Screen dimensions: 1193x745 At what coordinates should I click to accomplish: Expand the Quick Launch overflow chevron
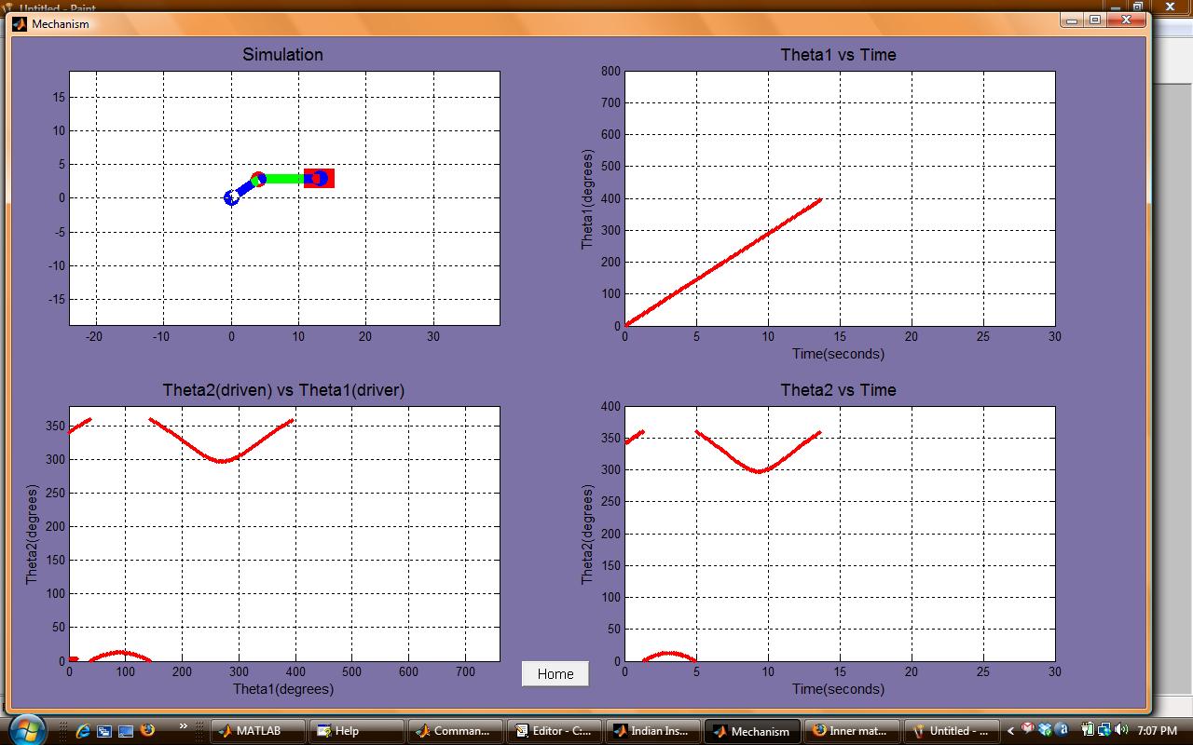(x=184, y=725)
